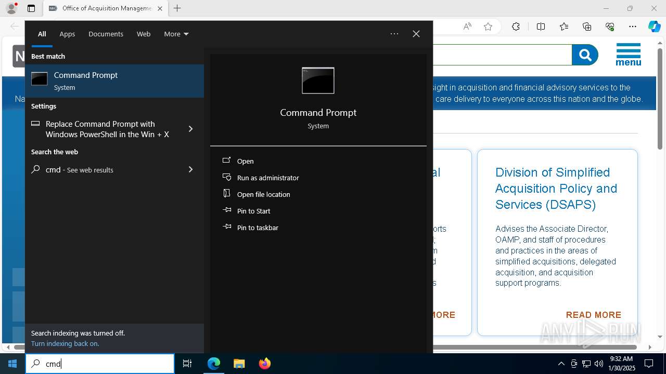
Task: Click the Command Prompt icon in best match
Action: click(x=40, y=79)
